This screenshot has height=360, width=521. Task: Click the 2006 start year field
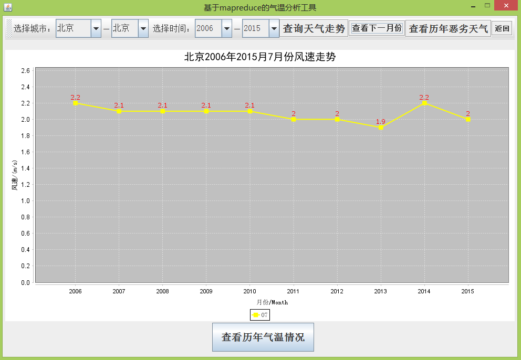[209, 28]
